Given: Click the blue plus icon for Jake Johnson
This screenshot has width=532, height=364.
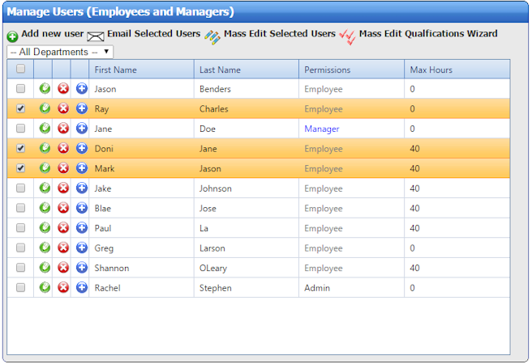Looking at the screenshot, I should coord(81,188).
